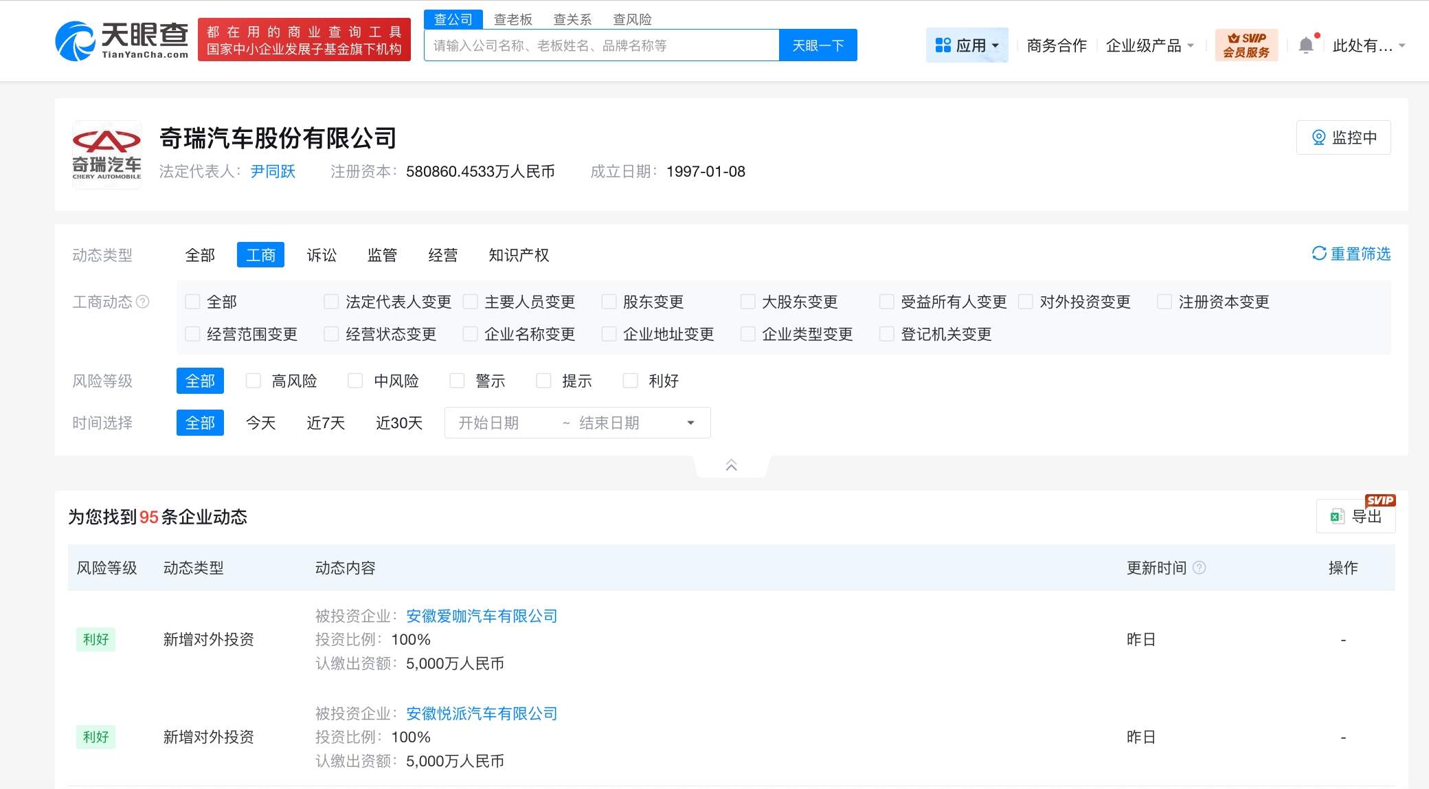Tick the 股东变更 checkbox
The image size is (1429, 789).
pos(609,302)
